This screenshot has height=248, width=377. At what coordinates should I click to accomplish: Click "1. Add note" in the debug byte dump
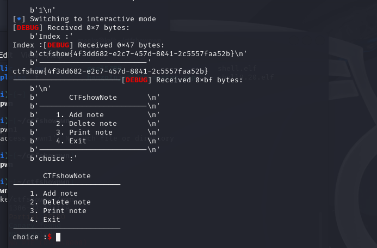click(x=79, y=115)
